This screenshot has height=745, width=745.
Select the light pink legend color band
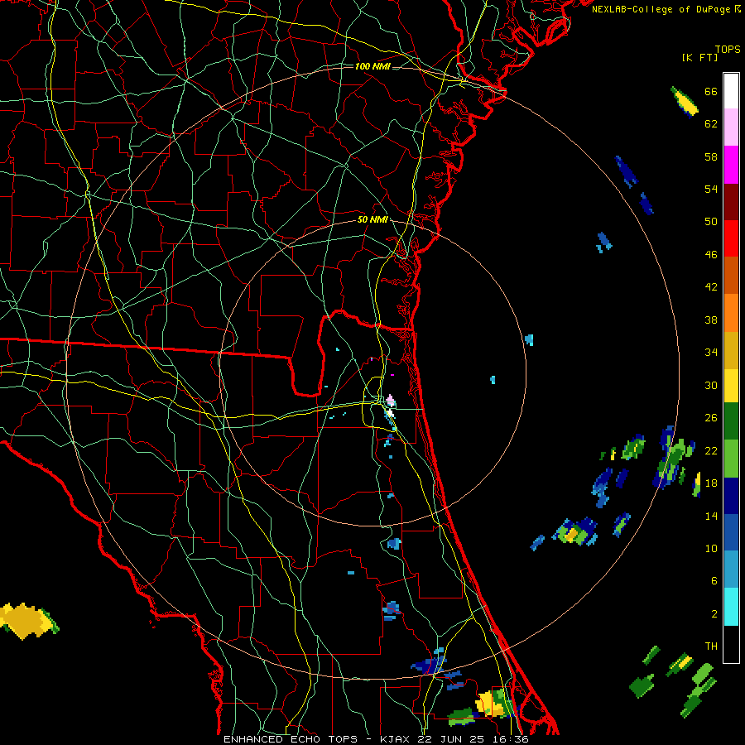pos(731,127)
